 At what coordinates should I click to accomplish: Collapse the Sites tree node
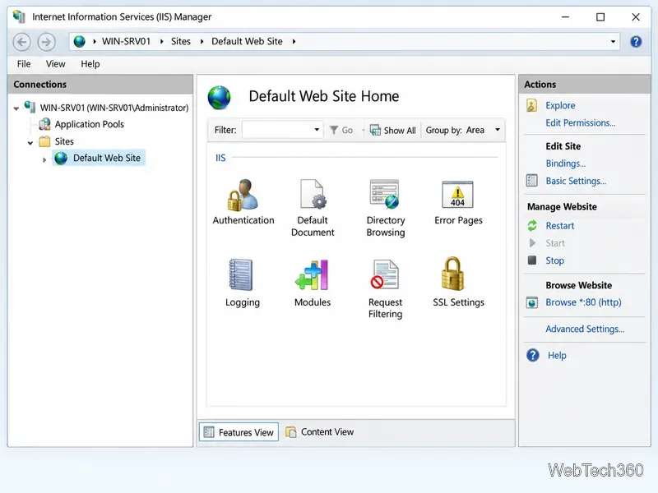point(30,142)
